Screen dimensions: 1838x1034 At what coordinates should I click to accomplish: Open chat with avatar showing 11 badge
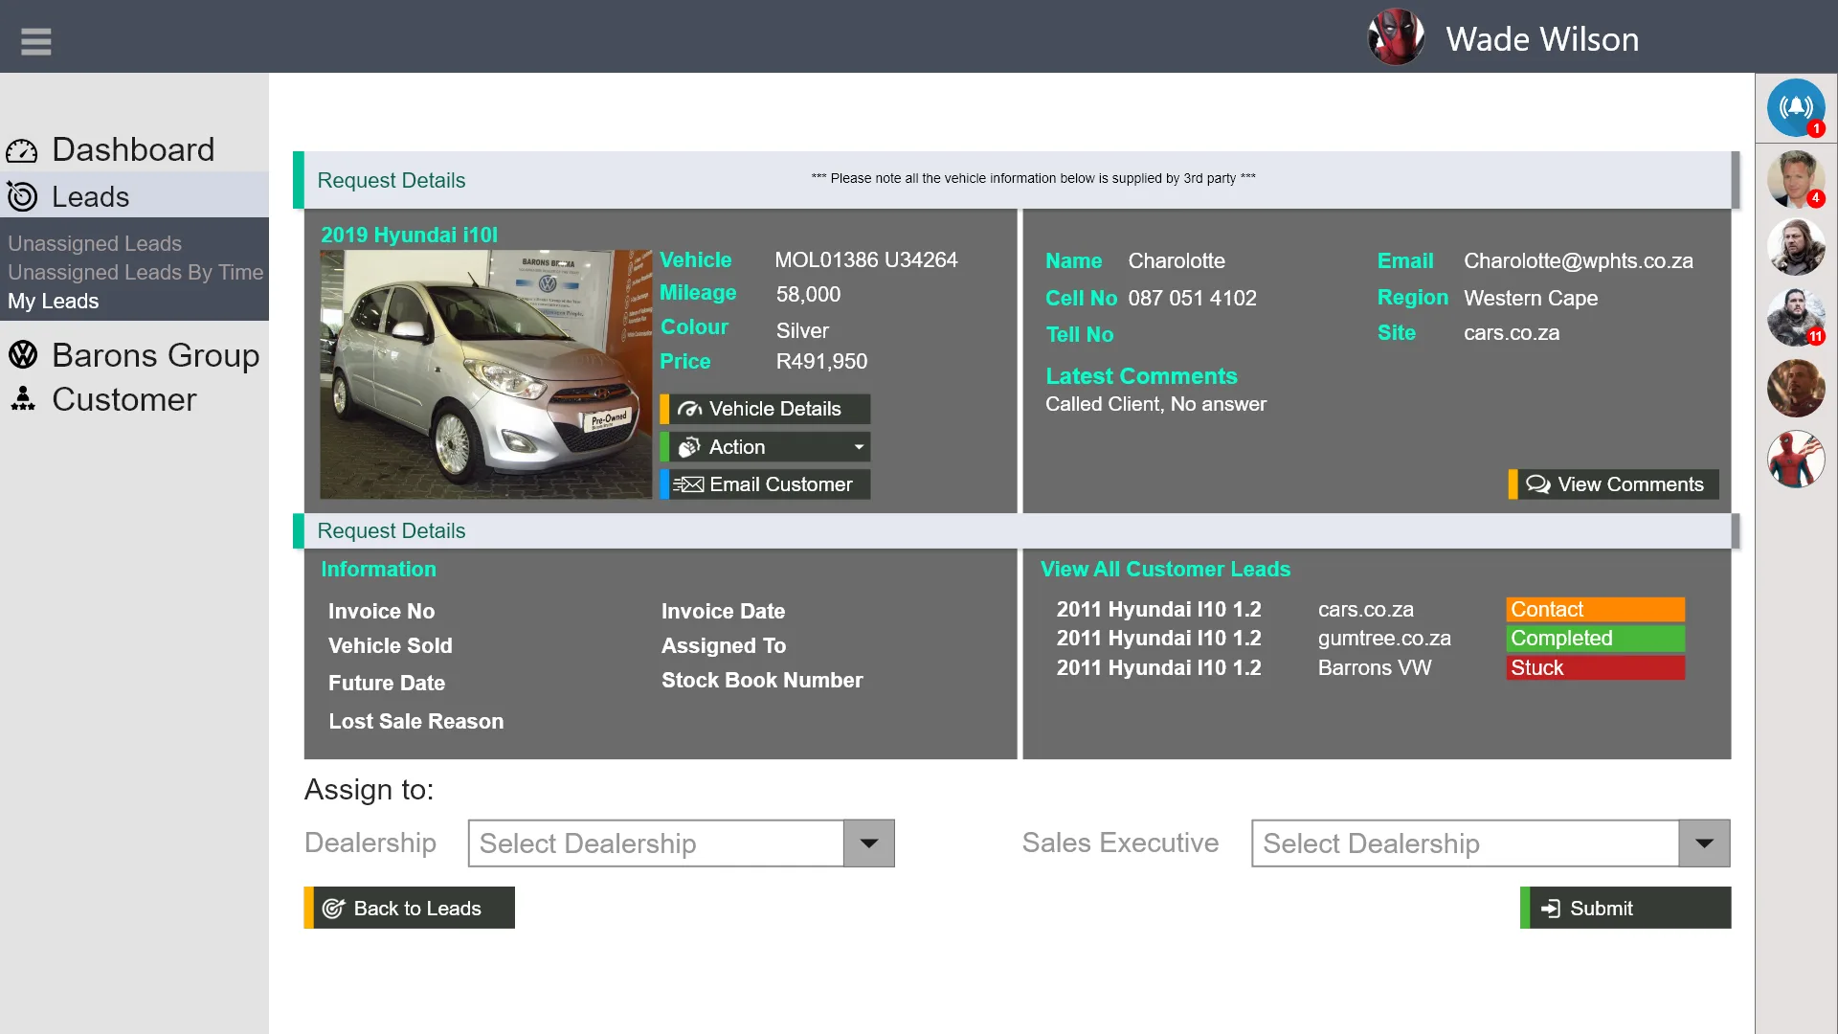point(1796,317)
